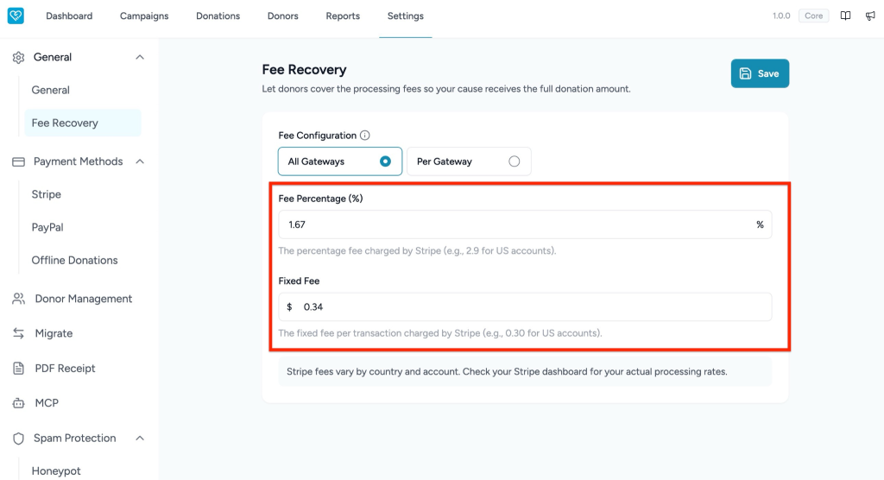Image resolution: width=884 pixels, height=480 pixels.
Task: Click the General gear icon in sidebar
Action: 19,58
